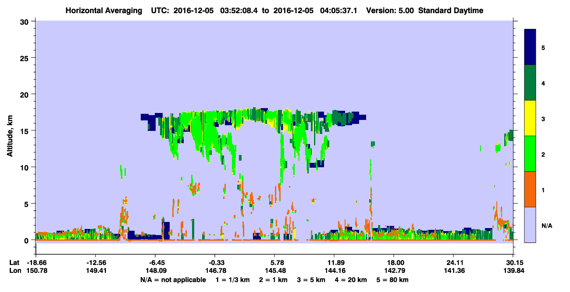
Task: Click the 'Lon' axis row label
Action: [x=14, y=271]
